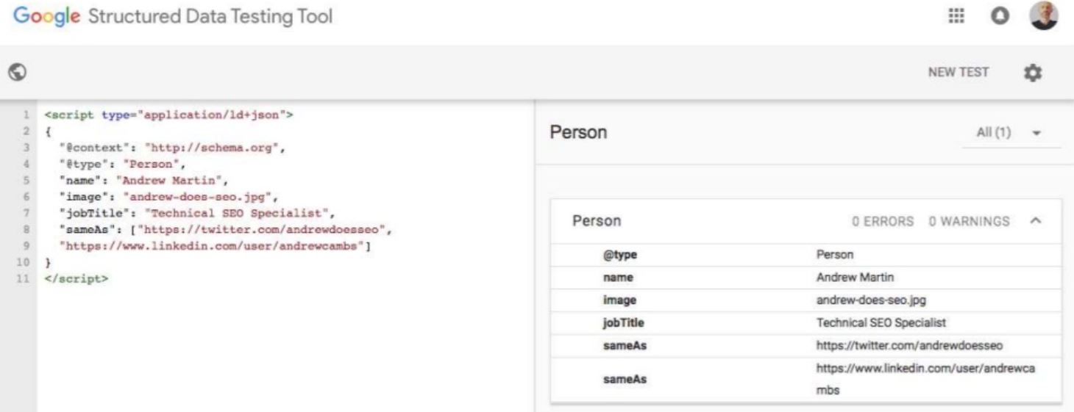1074x412 pixels.
Task: Click the user profile avatar
Action: coord(1044,15)
